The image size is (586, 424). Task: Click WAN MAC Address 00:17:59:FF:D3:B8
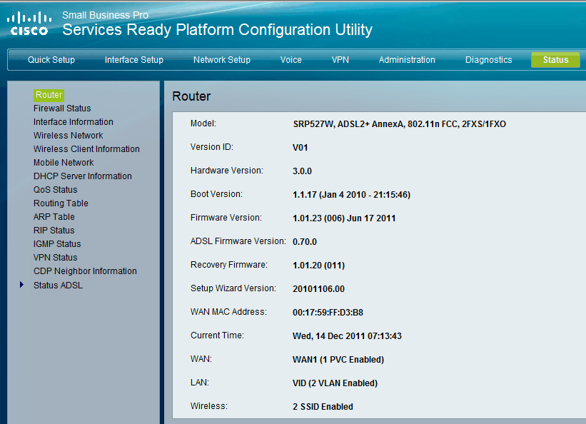(328, 313)
